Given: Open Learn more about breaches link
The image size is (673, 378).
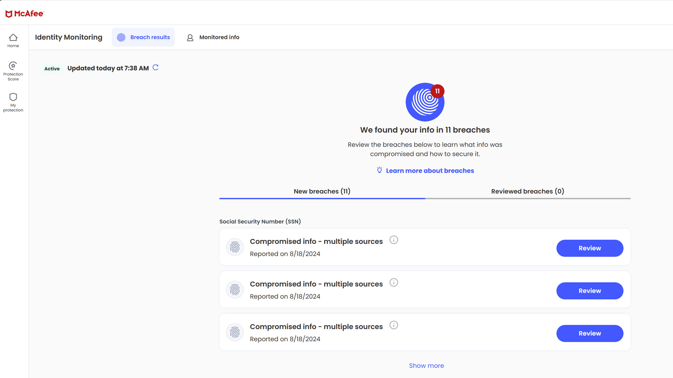Looking at the screenshot, I should (x=429, y=171).
